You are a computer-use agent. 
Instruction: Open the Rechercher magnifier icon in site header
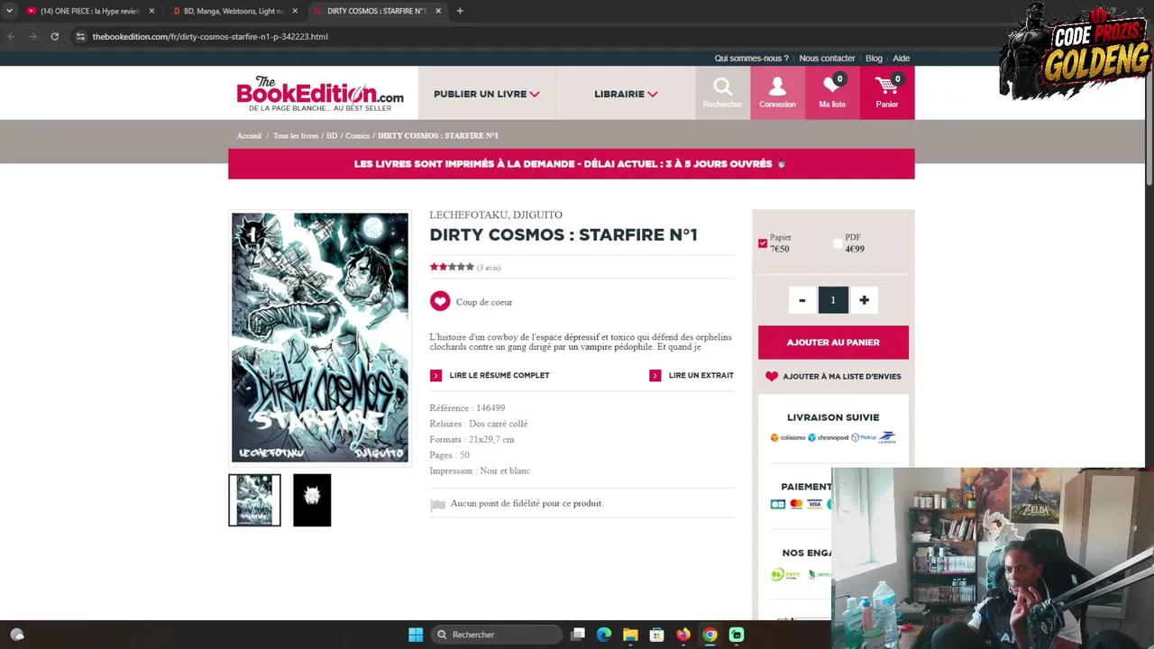tap(722, 93)
